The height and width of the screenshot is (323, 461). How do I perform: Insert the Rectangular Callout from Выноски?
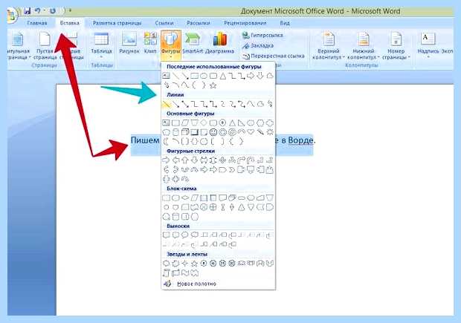click(166, 235)
